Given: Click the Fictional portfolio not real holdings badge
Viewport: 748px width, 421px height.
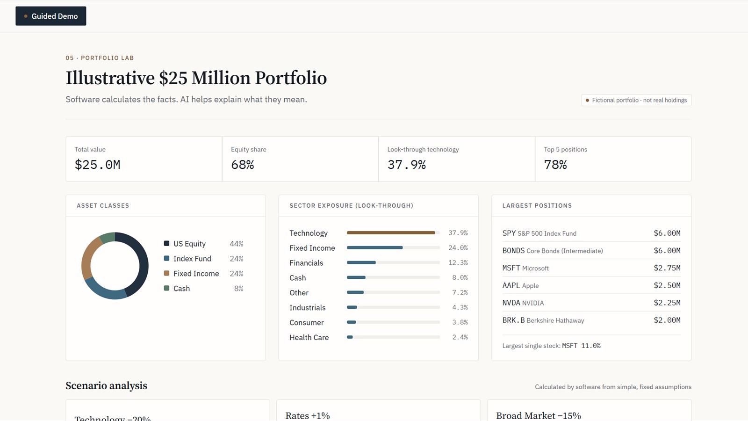Looking at the screenshot, I should point(636,100).
